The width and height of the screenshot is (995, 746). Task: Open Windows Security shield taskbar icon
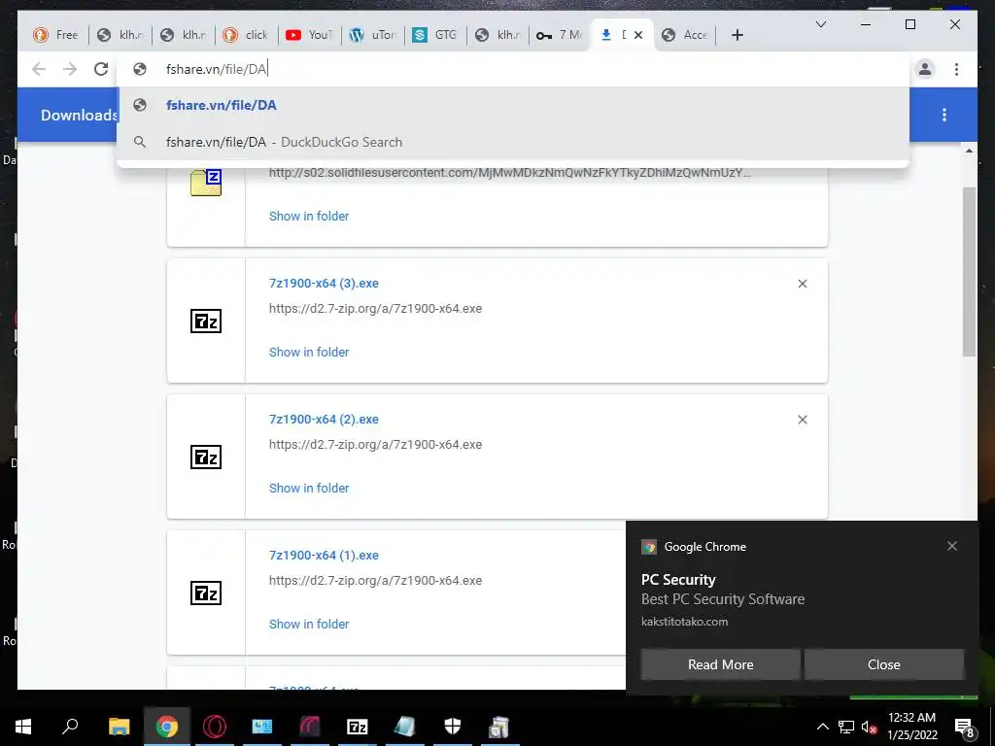click(x=453, y=727)
